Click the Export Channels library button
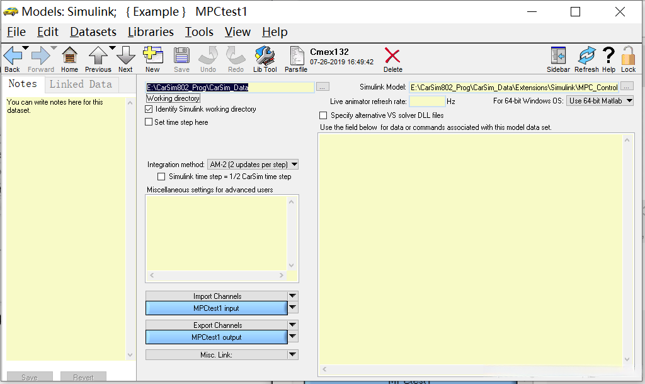Screen dimensions: 645x384 point(217,325)
